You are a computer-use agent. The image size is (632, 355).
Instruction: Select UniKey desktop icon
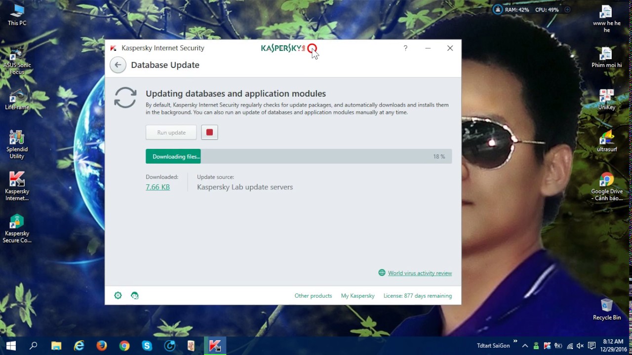[x=606, y=99]
